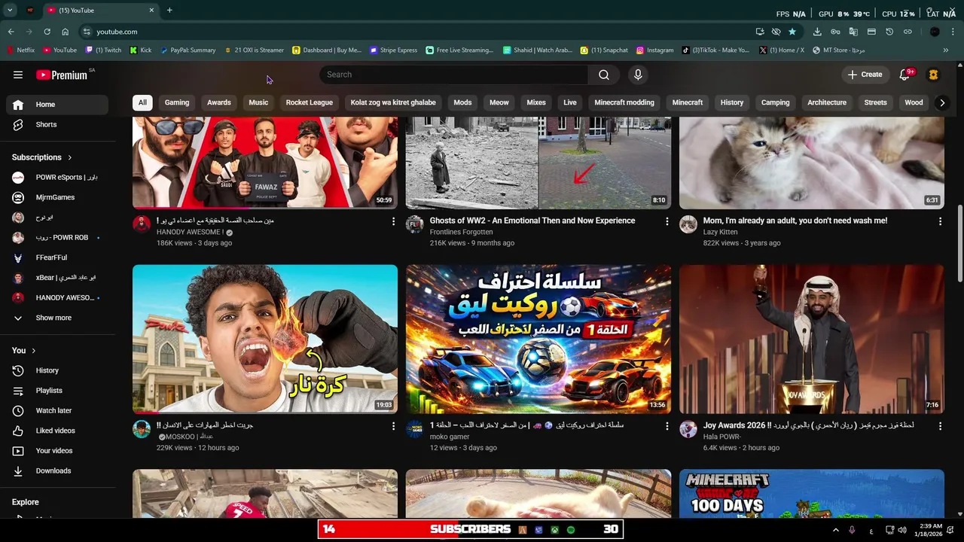Select the Awards chip

(219, 102)
